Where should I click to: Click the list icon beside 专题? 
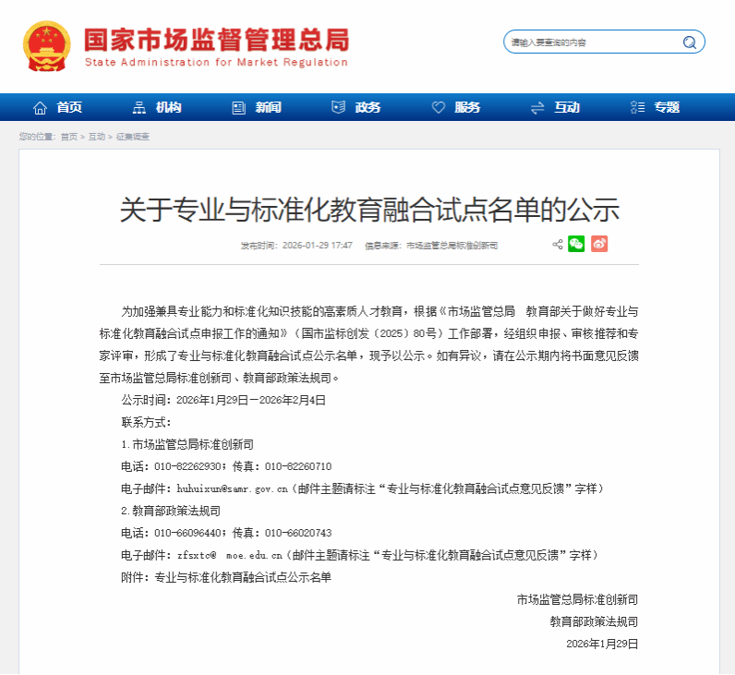pos(637,108)
